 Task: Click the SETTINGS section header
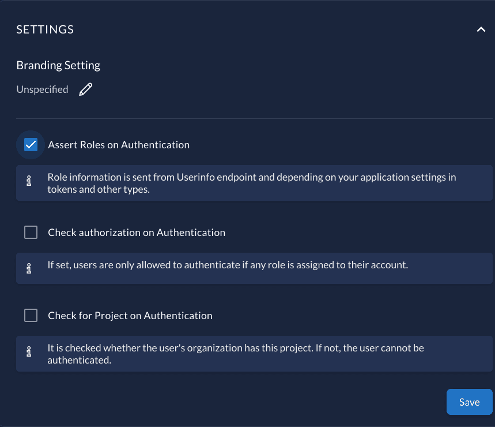click(x=45, y=29)
